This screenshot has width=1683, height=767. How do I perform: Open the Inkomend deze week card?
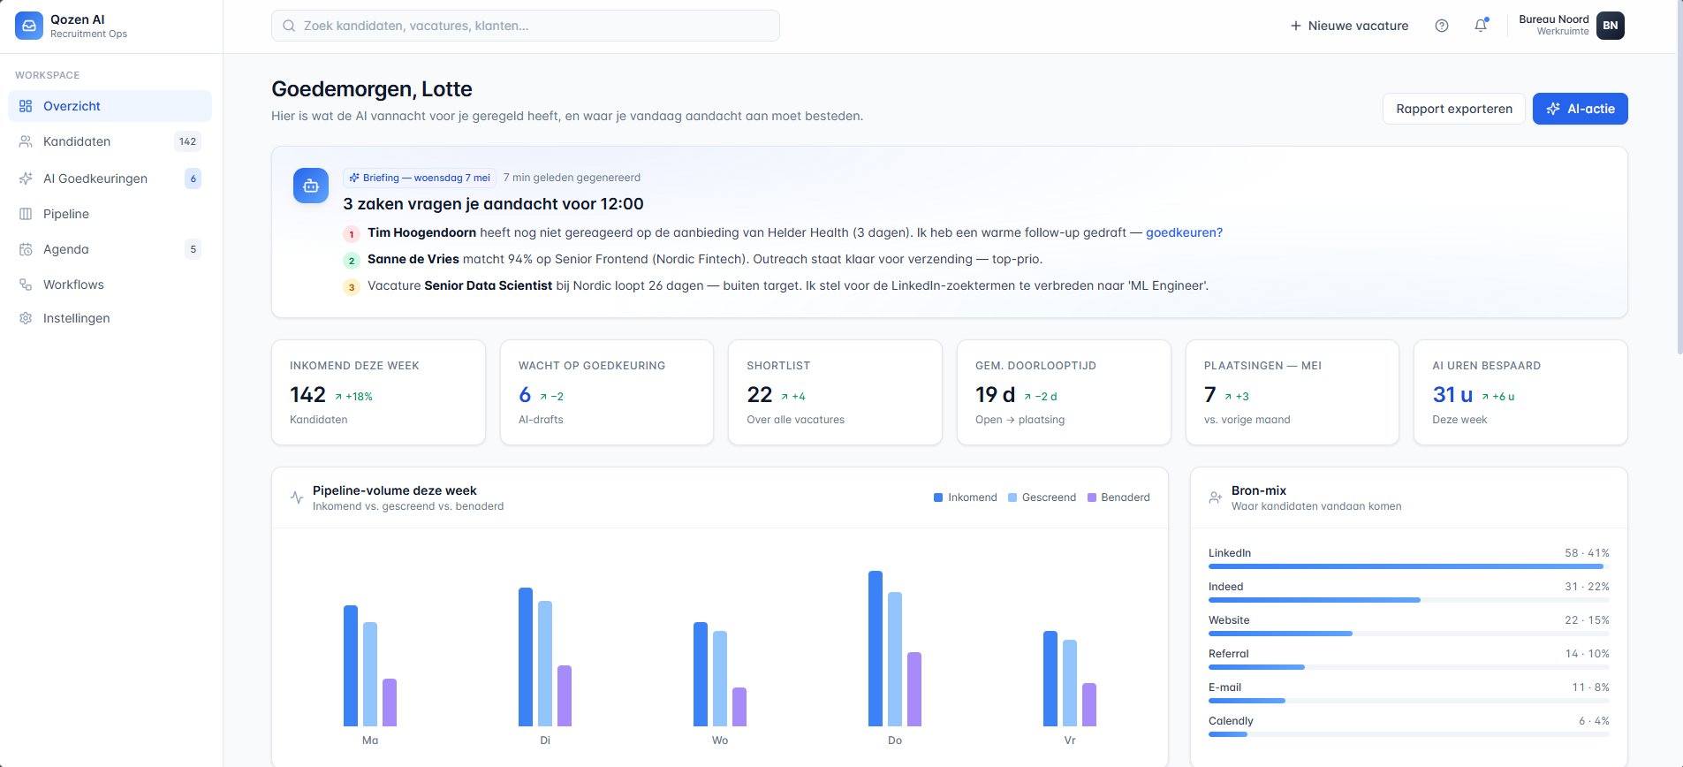(x=378, y=392)
